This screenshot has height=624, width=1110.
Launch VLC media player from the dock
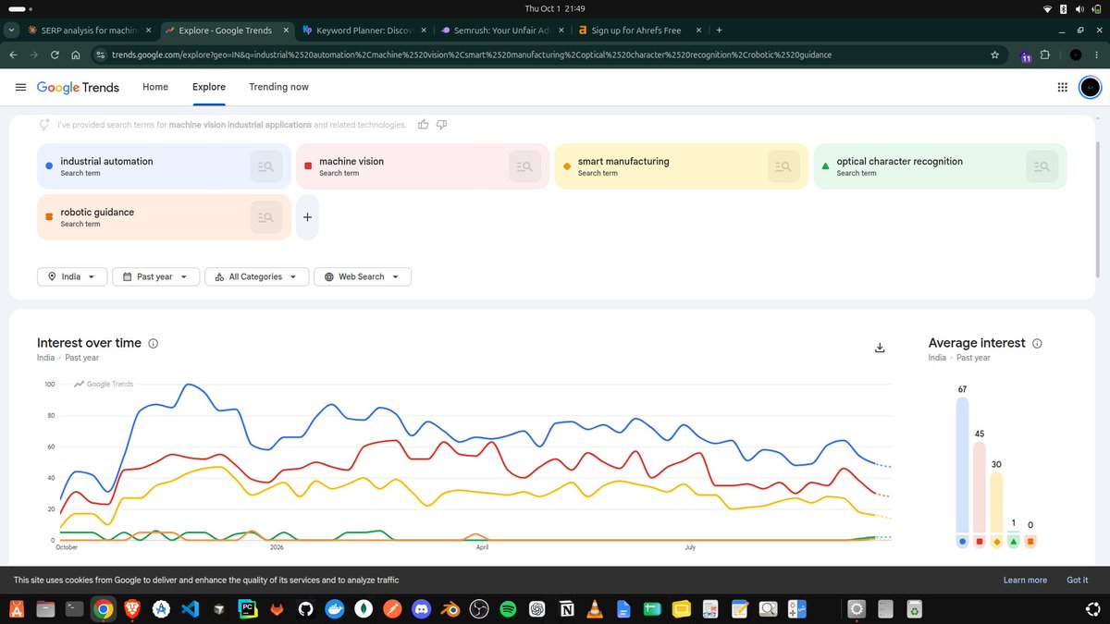[x=594, y=608]
